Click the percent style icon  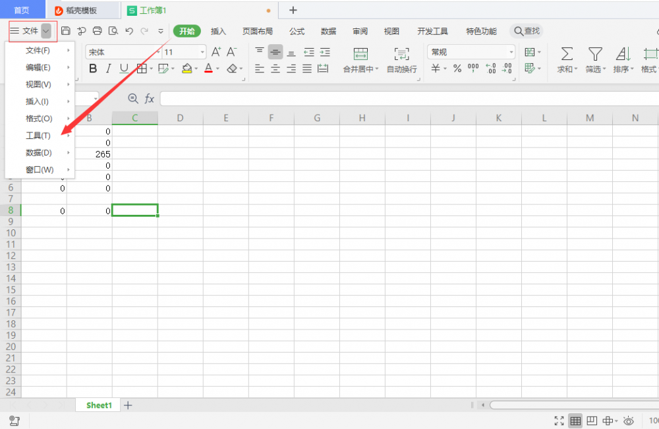click(x=457, y=69)
